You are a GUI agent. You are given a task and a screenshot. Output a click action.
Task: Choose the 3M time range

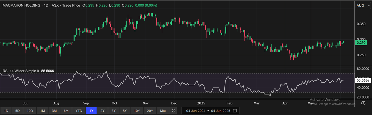54,111
